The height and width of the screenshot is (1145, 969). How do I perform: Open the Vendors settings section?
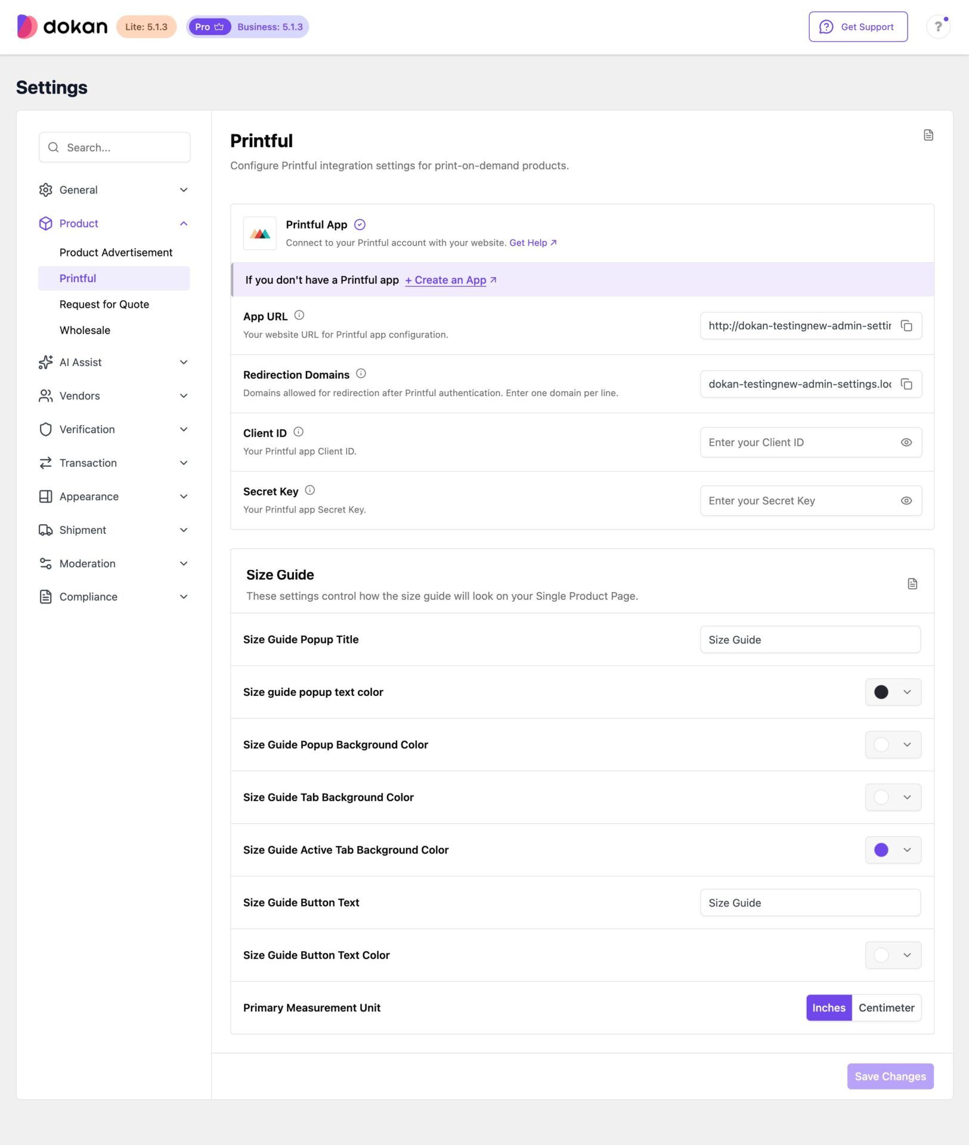(x=114, y=396)
